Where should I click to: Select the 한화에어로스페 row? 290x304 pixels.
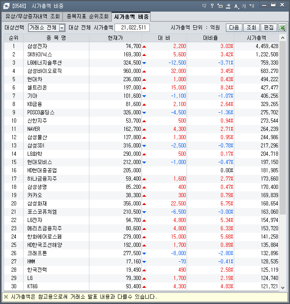(141, 237)
